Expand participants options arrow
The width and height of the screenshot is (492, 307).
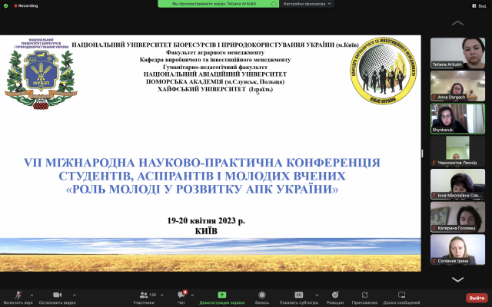[162, 295]
